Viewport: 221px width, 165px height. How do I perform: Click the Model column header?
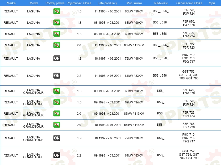click(x=34, y=3)
